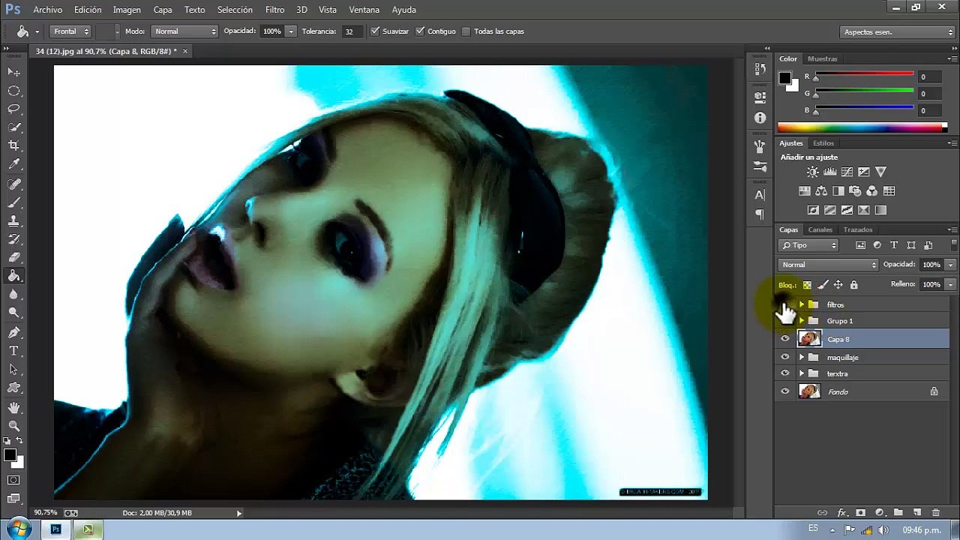Hide the Fondo layer

tap(784, 391)
